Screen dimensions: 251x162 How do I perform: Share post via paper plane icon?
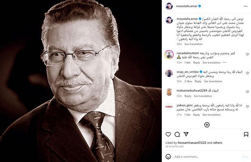pyautogui.click(x=186, y=134)
